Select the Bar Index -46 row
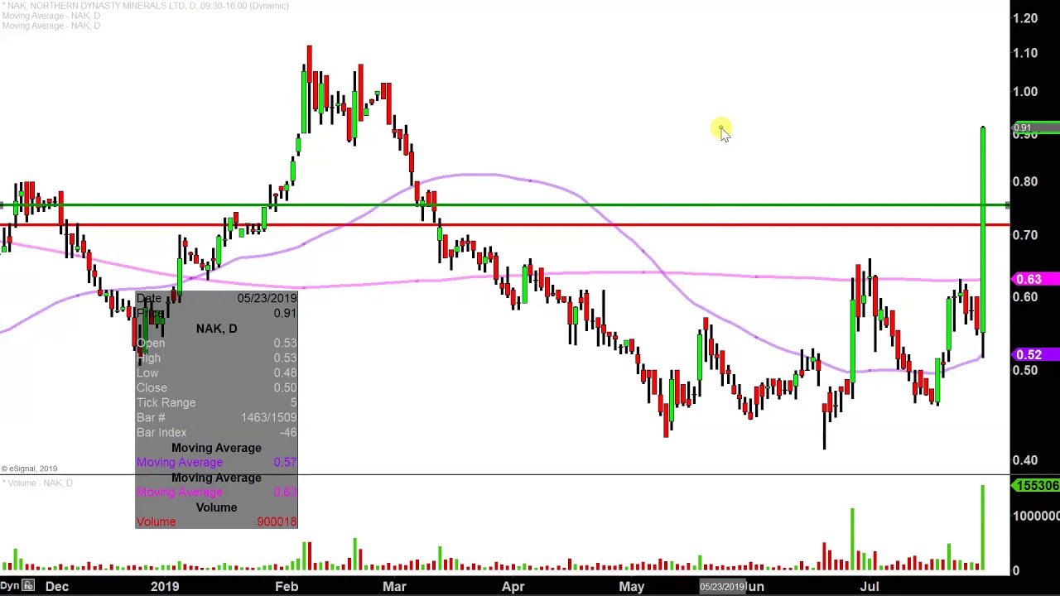 click(216, 432)
